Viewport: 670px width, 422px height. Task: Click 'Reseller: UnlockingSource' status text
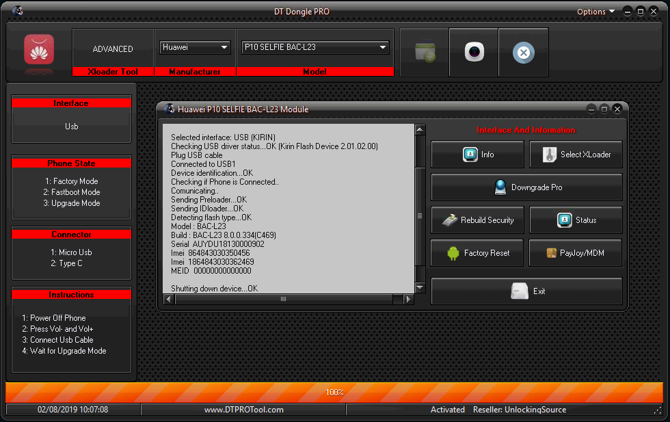pos(520,410)
